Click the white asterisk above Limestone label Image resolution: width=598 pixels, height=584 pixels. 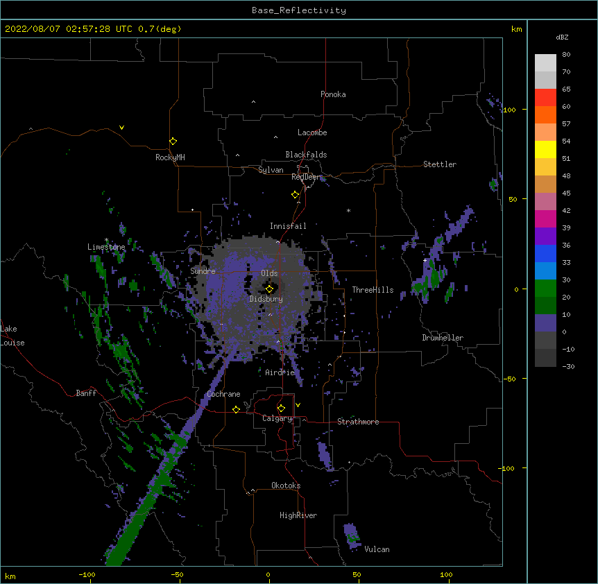point(106,240)
